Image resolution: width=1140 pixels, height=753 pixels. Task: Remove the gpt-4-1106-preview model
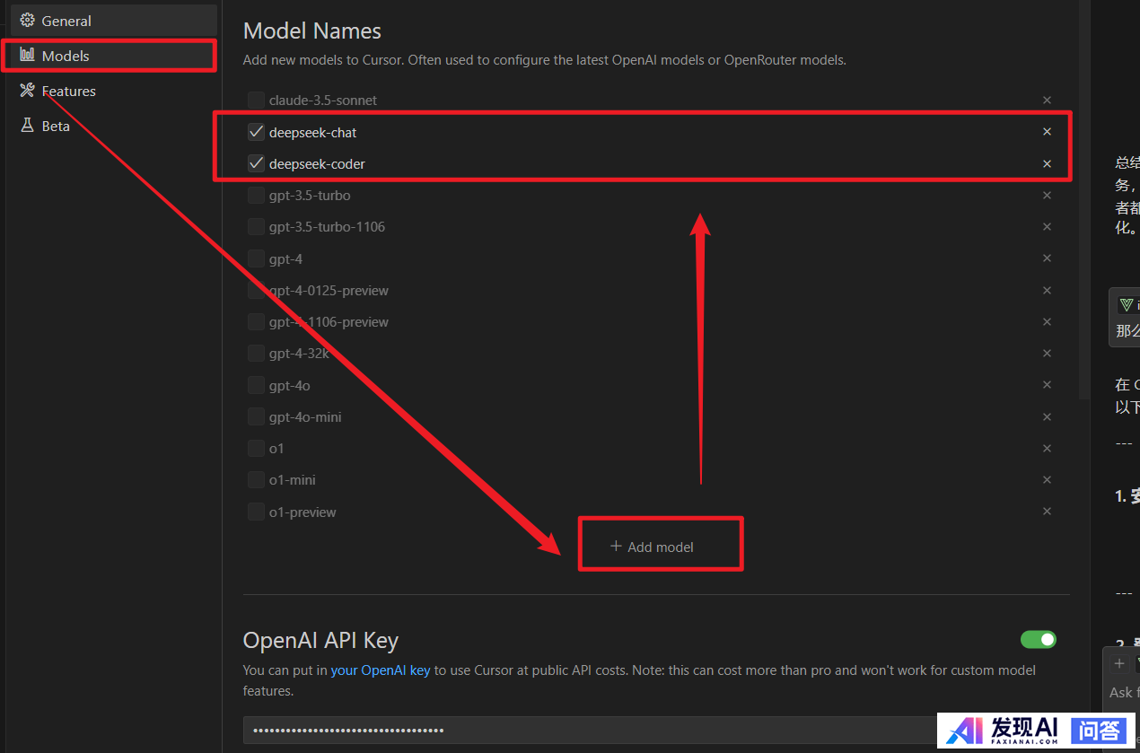1047,321
